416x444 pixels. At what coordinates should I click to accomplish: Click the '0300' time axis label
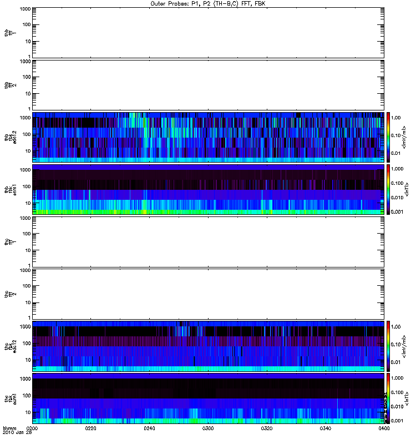pos(208,428)
